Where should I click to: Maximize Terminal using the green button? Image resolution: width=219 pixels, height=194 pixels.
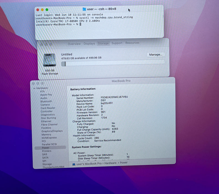point(47,10)
